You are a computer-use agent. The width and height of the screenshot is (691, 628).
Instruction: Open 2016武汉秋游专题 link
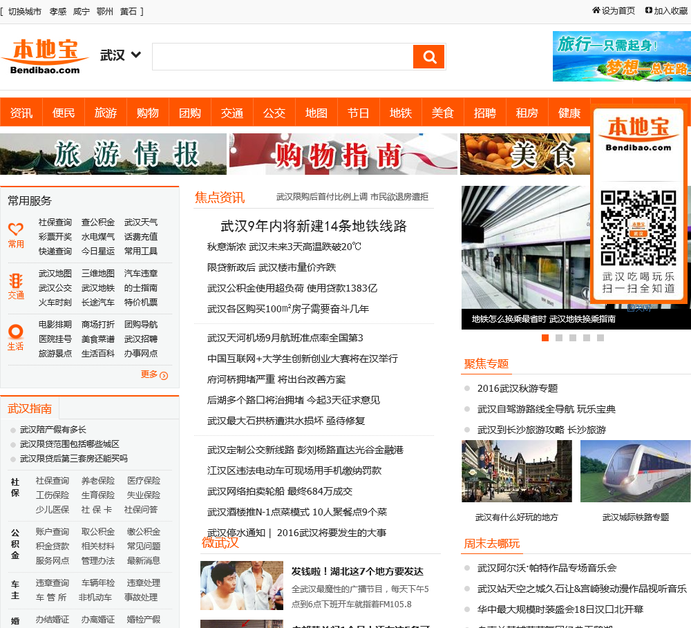pyautogui.click(x=518, y=388)
